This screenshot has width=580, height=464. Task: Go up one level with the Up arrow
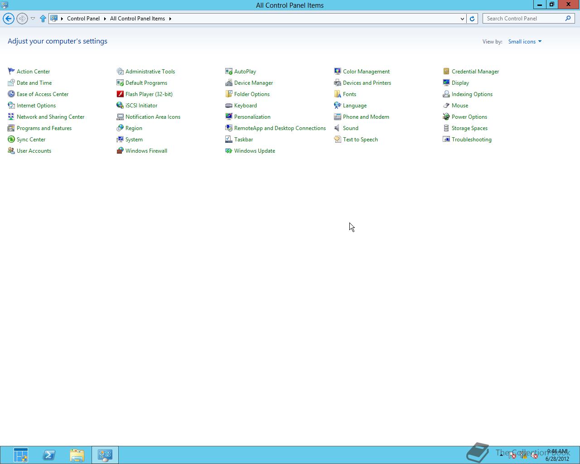click(x=43, y=19)
